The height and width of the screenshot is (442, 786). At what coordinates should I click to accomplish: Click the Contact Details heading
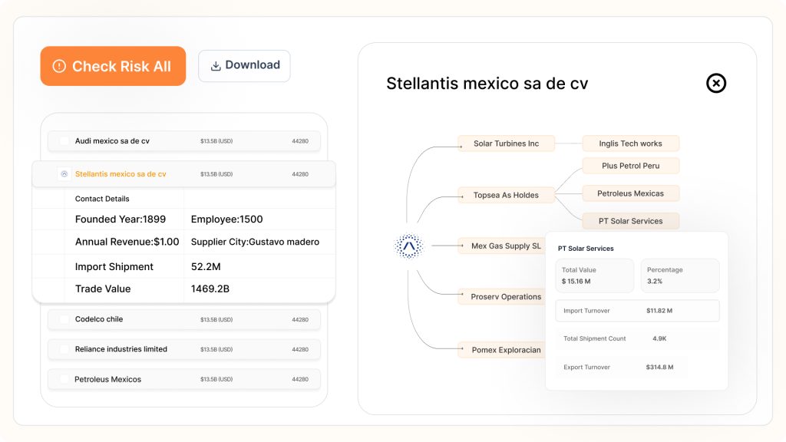click(102, 199)
